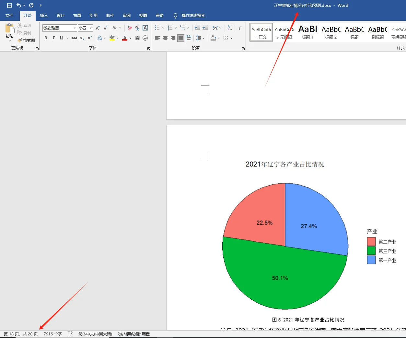Open the font name dropdown
The width and height of the screenshot is (406, 338).
coord(74,28)
